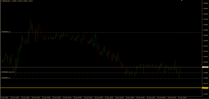This screenshot has height=99, width=209.
Task: Click the chart shift marker at top edge
Action: pos(182,0)
